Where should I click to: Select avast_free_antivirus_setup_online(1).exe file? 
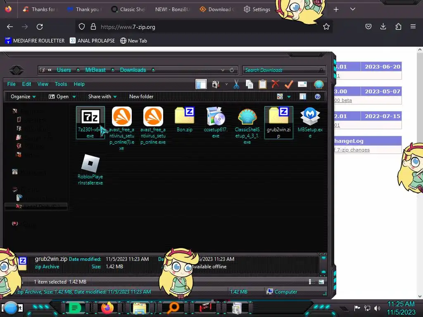[122, 128]
